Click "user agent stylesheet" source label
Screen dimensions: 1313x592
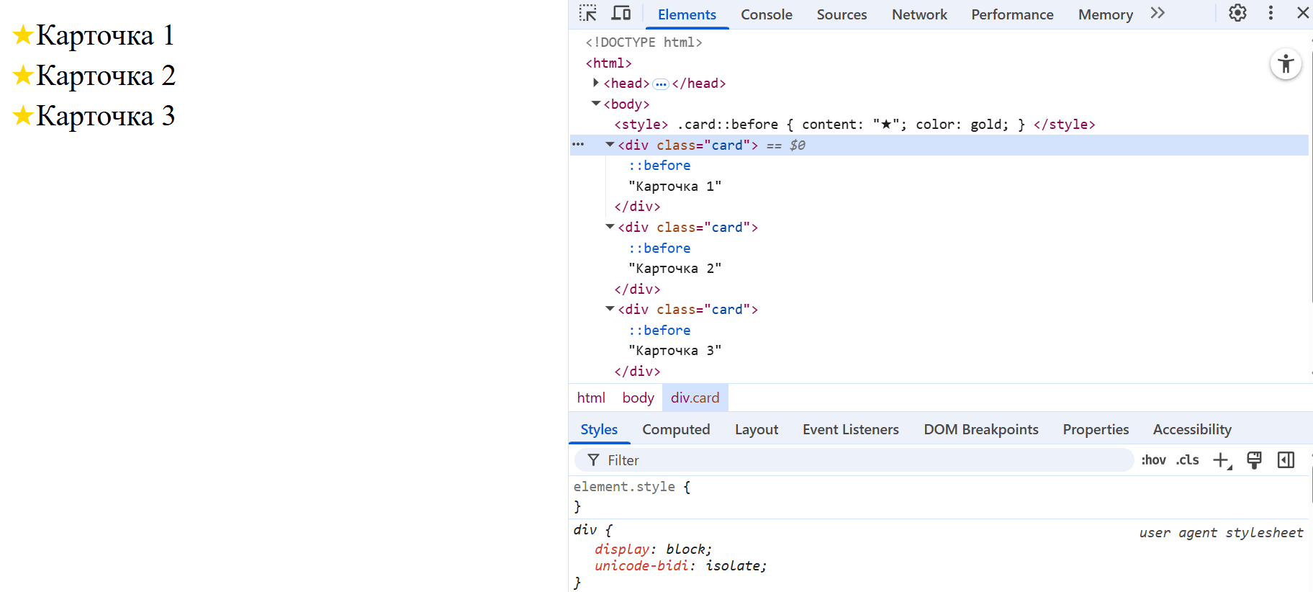(x=1221, y=533)
